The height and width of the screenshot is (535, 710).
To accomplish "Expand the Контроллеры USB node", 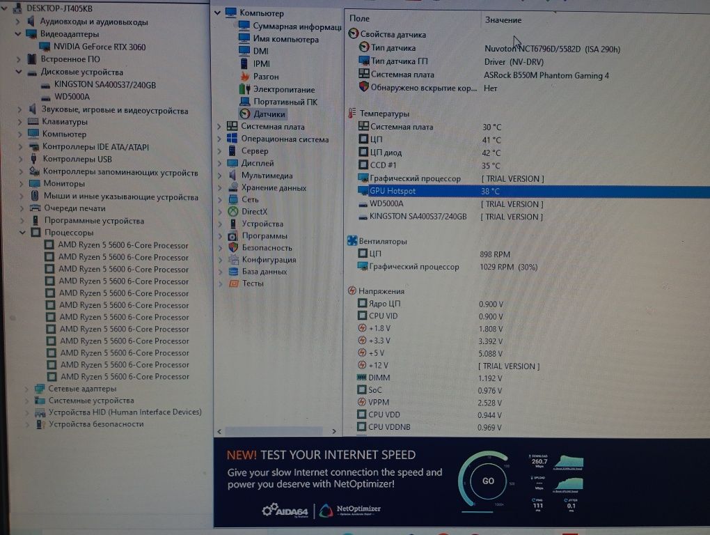I will [x=21, y=159].
